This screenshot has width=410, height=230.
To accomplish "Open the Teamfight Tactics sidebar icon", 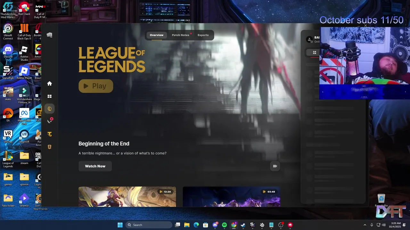I will (49, 134).
